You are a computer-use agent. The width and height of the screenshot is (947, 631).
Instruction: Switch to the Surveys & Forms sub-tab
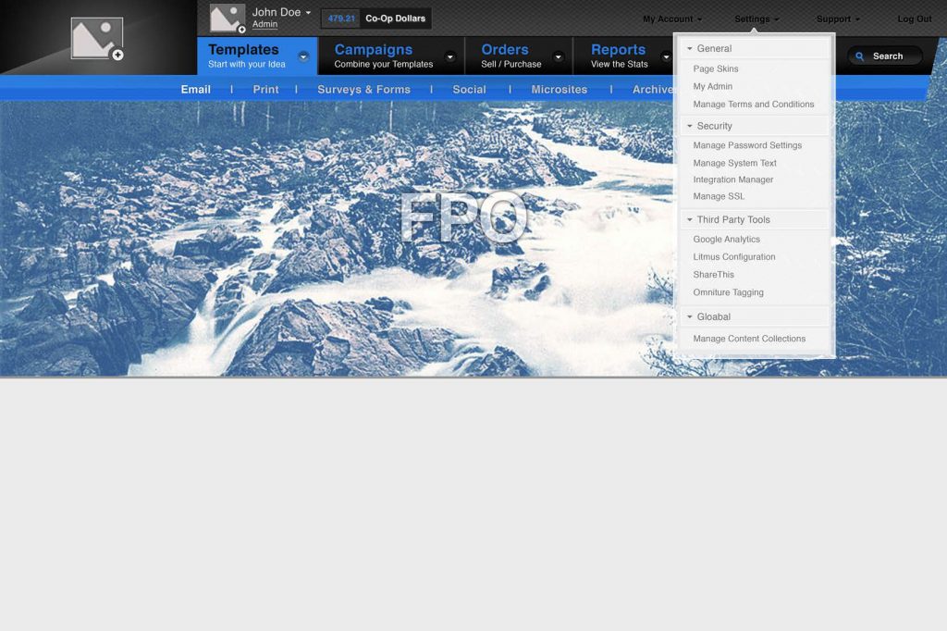click(363, 90)
